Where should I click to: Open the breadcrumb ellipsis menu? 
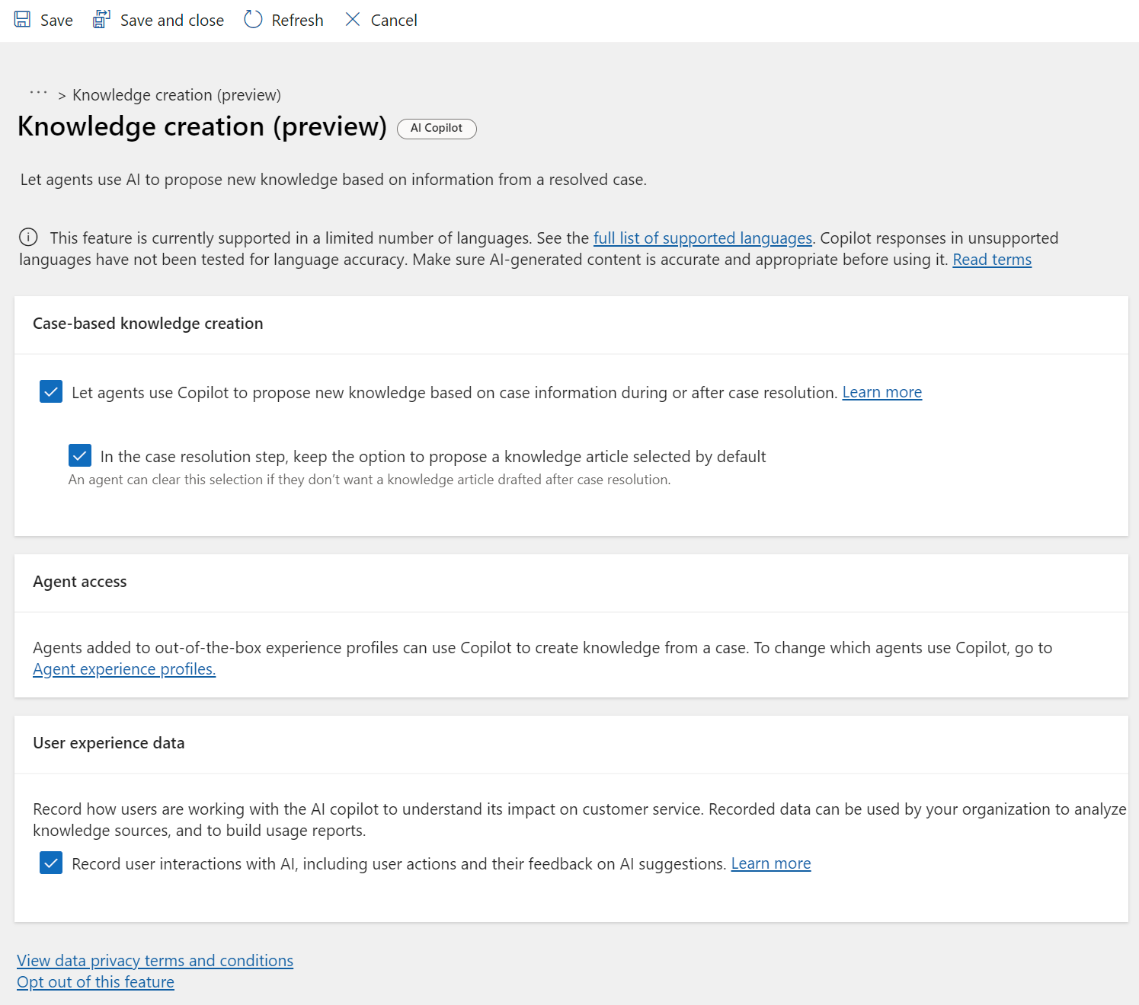[x=37, y=94]
